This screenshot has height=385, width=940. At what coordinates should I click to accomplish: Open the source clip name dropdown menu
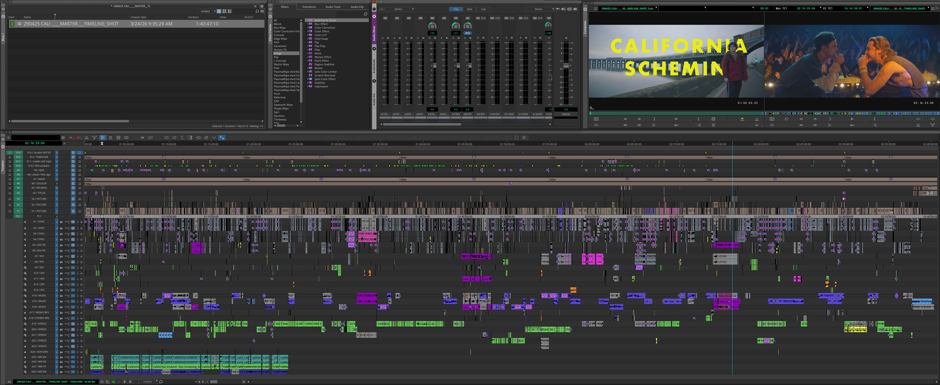(628, 8)
